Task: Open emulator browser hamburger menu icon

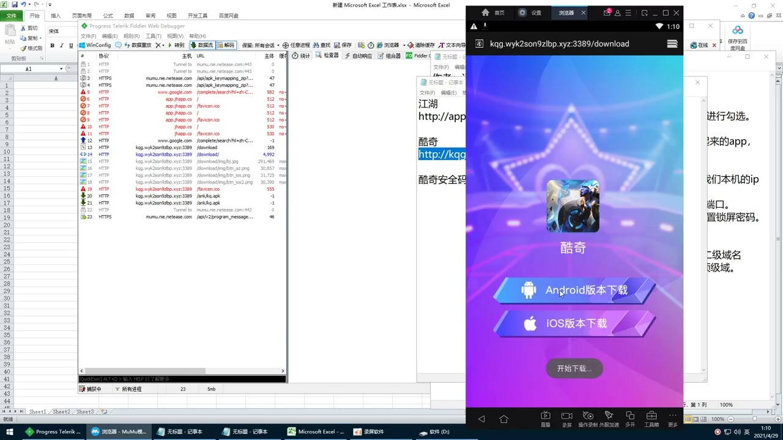Action: click(672, 44)
